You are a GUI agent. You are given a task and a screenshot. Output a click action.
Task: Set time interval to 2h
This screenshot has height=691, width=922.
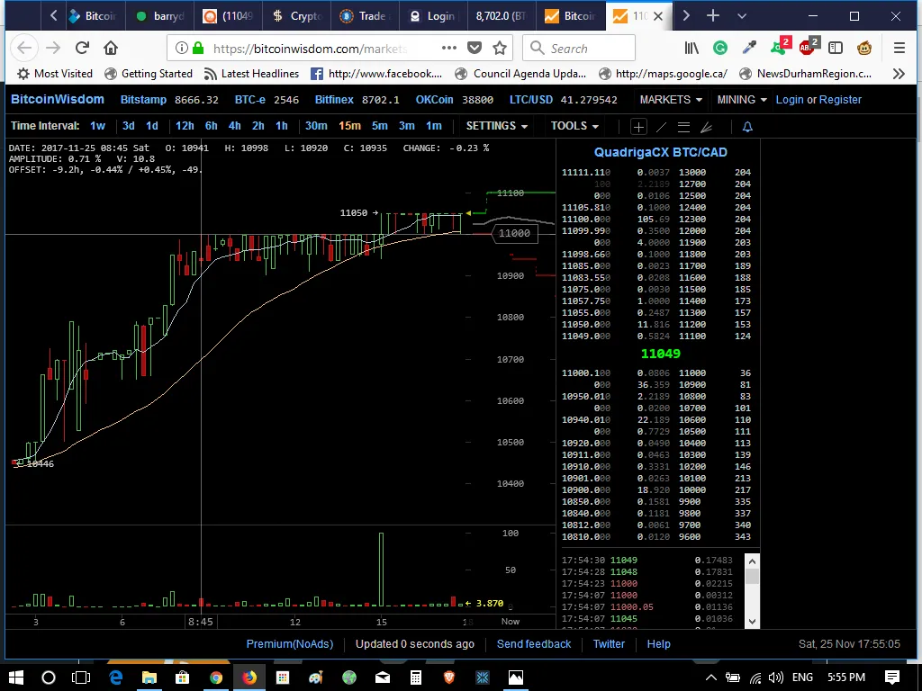258,126
